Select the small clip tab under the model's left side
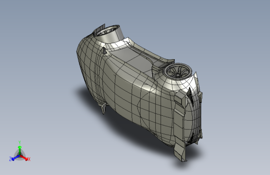270x175 pixels. pyautogui.click(x=104, y=109)
